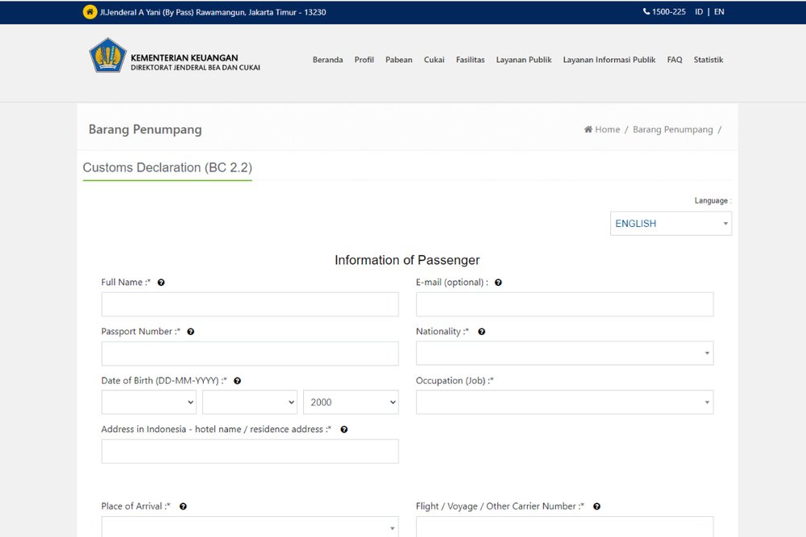
Task: Click help icon beside Nationality label
Action: click(481, 332)
